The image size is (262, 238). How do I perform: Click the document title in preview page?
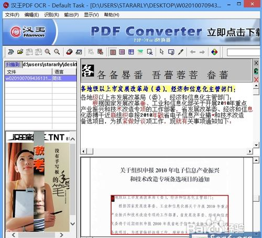pyautogui.click(x=170, y=175)
